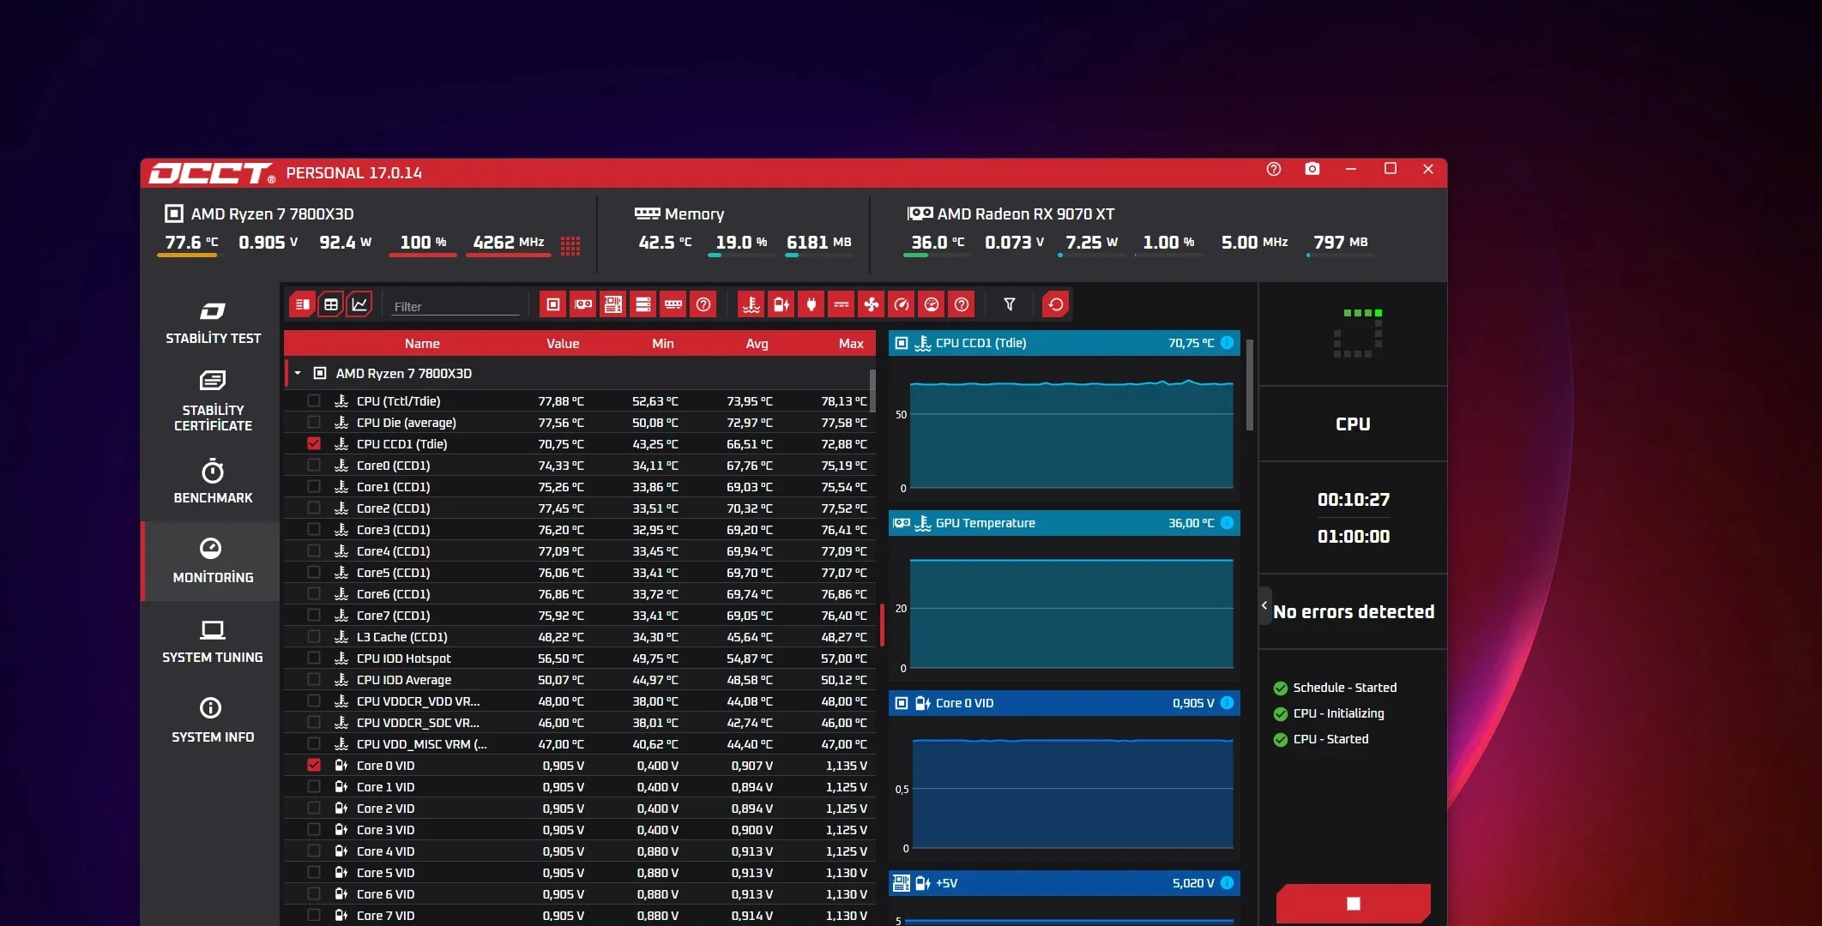This screenshot has height=926, width=1822.
Task: Toggle the fan sensor type filter
Action: pyautogui.click(x=872, y=304)
